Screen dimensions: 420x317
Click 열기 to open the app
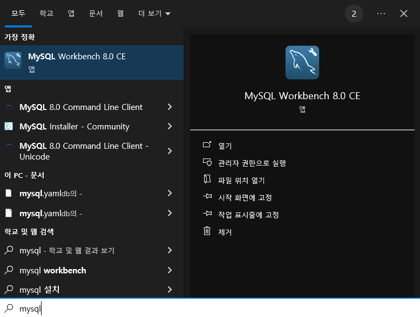click(x=225, y=146)
